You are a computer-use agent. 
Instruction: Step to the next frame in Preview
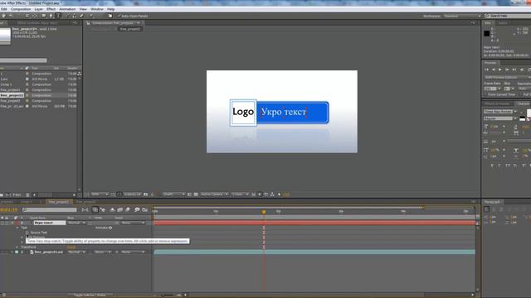[x=507, y=70]
